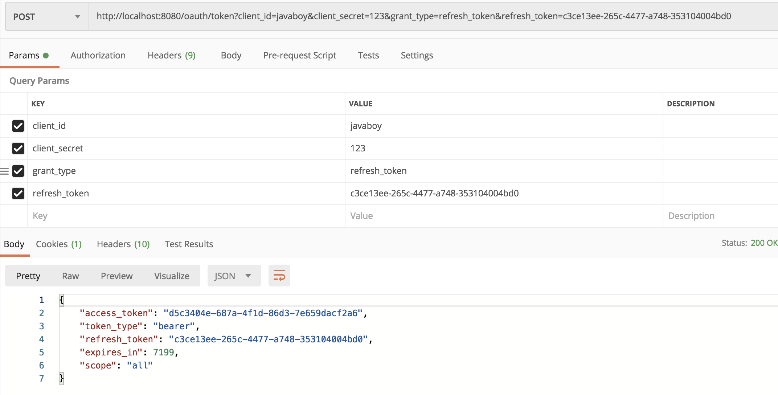778x395 pixels.
Task: Open the Settings tab
Action: 417,56
